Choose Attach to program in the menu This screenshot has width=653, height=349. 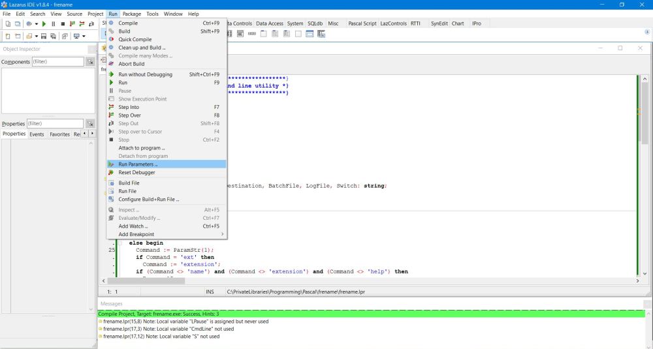[x=167, y=147]
